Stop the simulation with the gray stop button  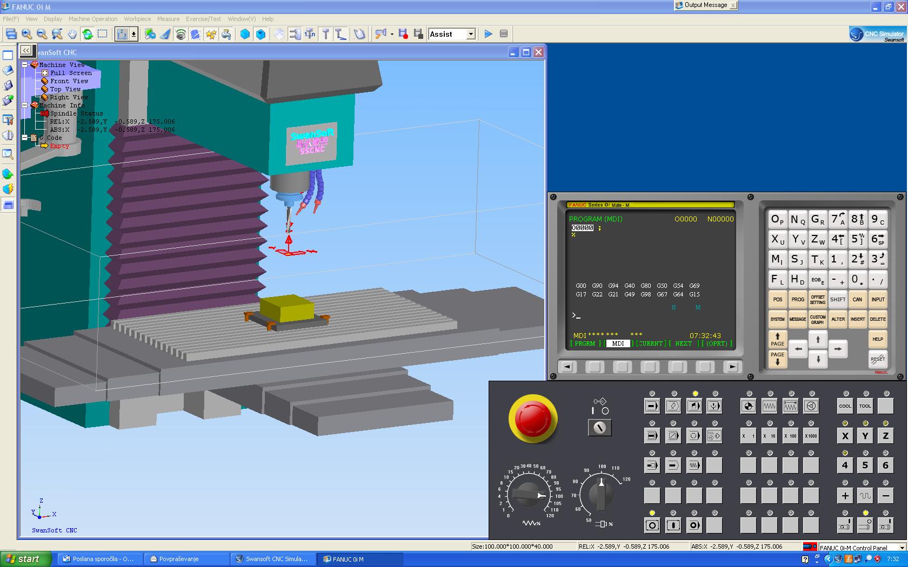point(504,34)
